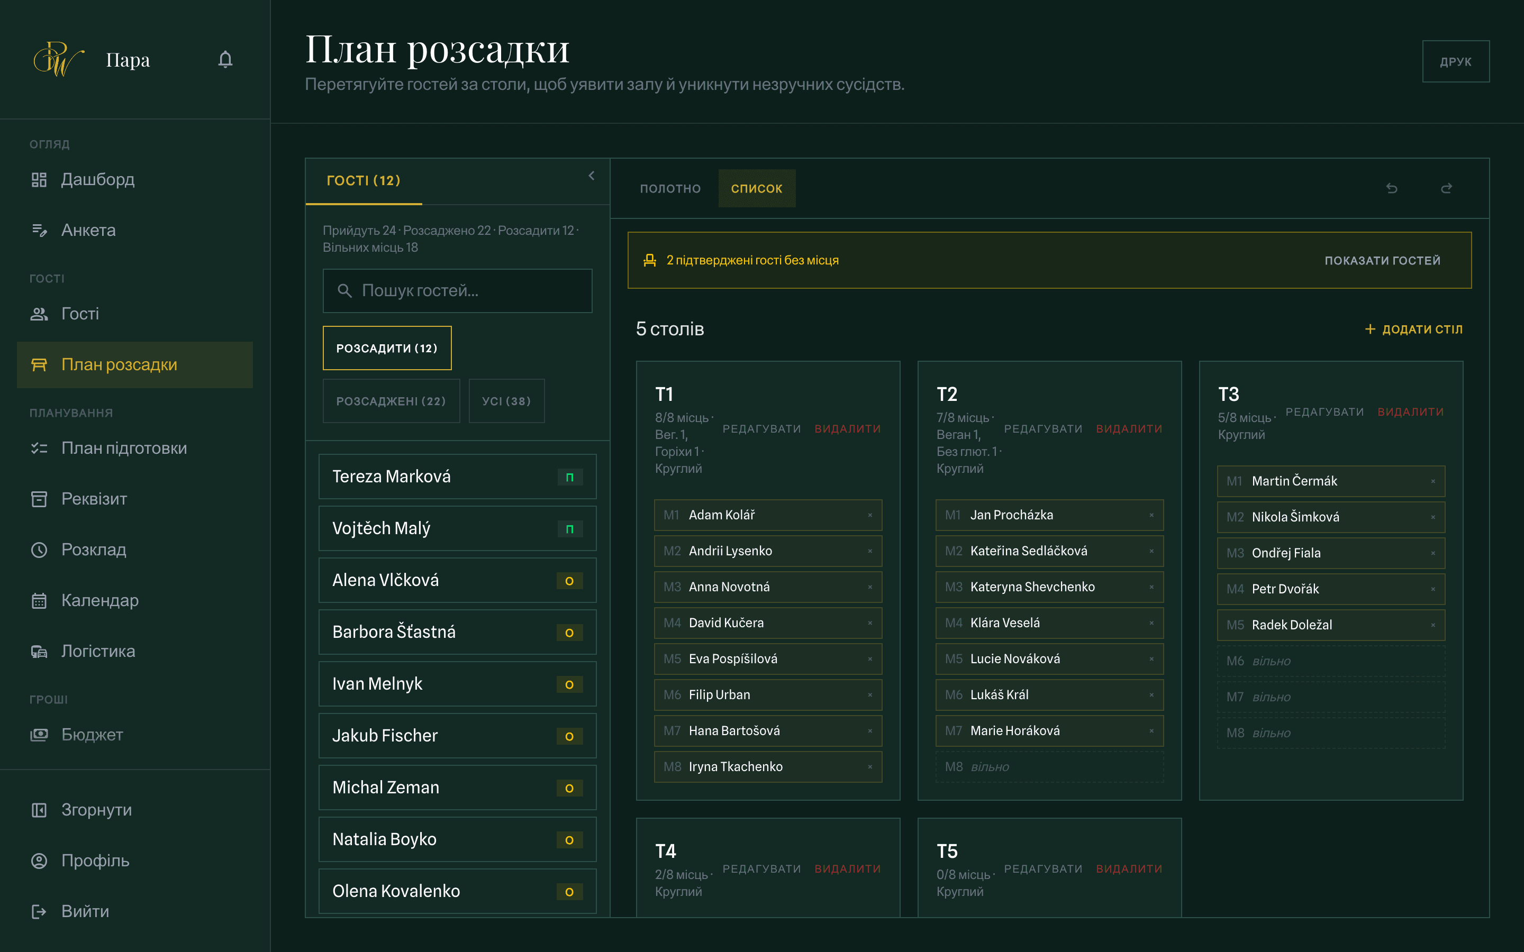1524x952 pixels.
Task: Select guest Tereza Marková card
Action: click(457, 477)
